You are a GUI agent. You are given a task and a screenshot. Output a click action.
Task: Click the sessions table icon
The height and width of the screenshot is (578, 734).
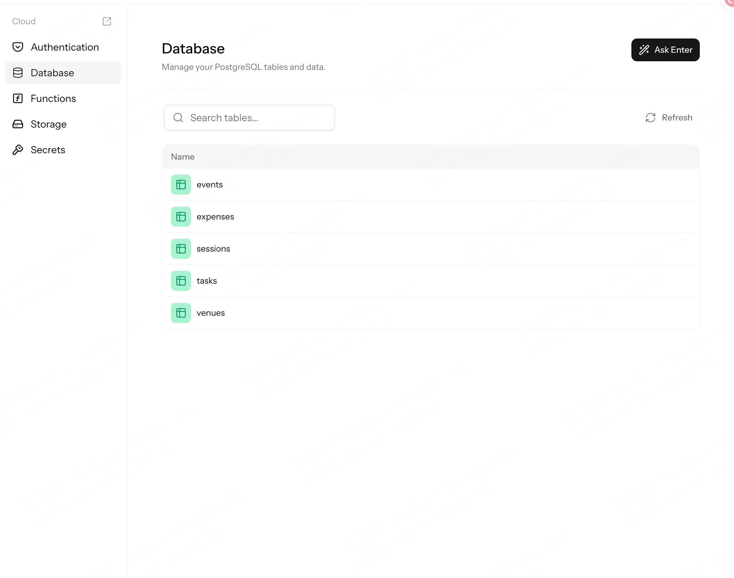pyautogui.click(x=181, y=249)
